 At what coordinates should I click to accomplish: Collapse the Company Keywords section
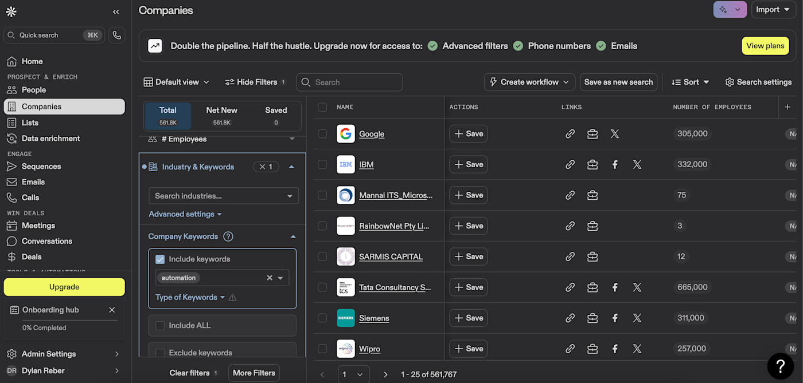coord(293,236)
